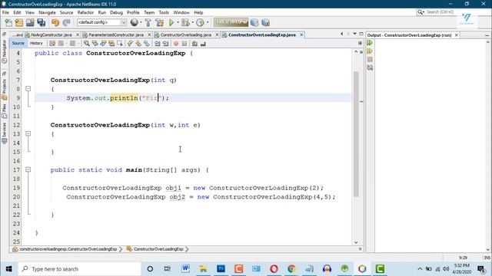Click the Stop icon in Output panel
The image size is (492, 276).
click(x=370, y=59)
